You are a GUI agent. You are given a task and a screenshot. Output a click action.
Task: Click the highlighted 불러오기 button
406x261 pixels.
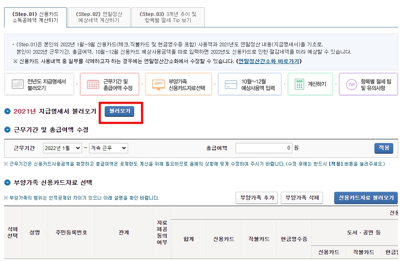tap(119, 111)
